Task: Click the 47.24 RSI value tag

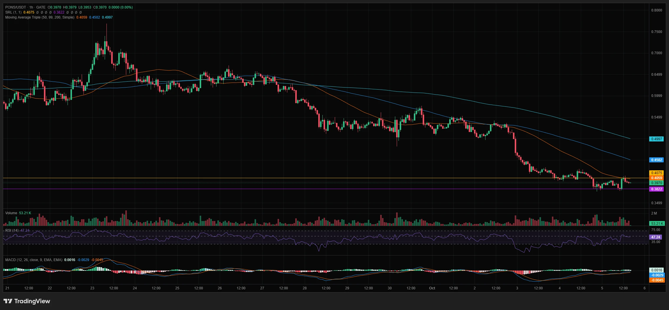Action: [x=656, y=237]
